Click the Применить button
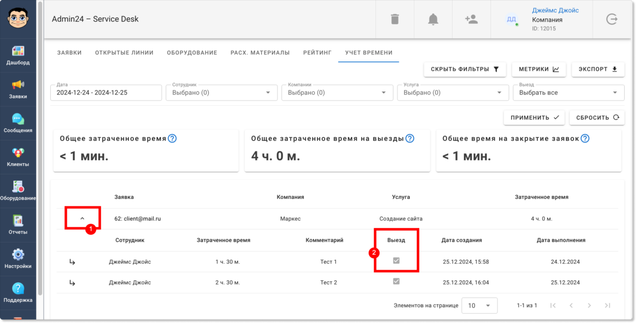636x323 pixels. pyautogui.click(x=534, y=118)
